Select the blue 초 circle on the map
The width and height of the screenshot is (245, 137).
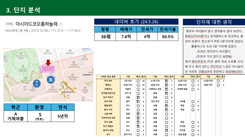click(x=51, y=80)
